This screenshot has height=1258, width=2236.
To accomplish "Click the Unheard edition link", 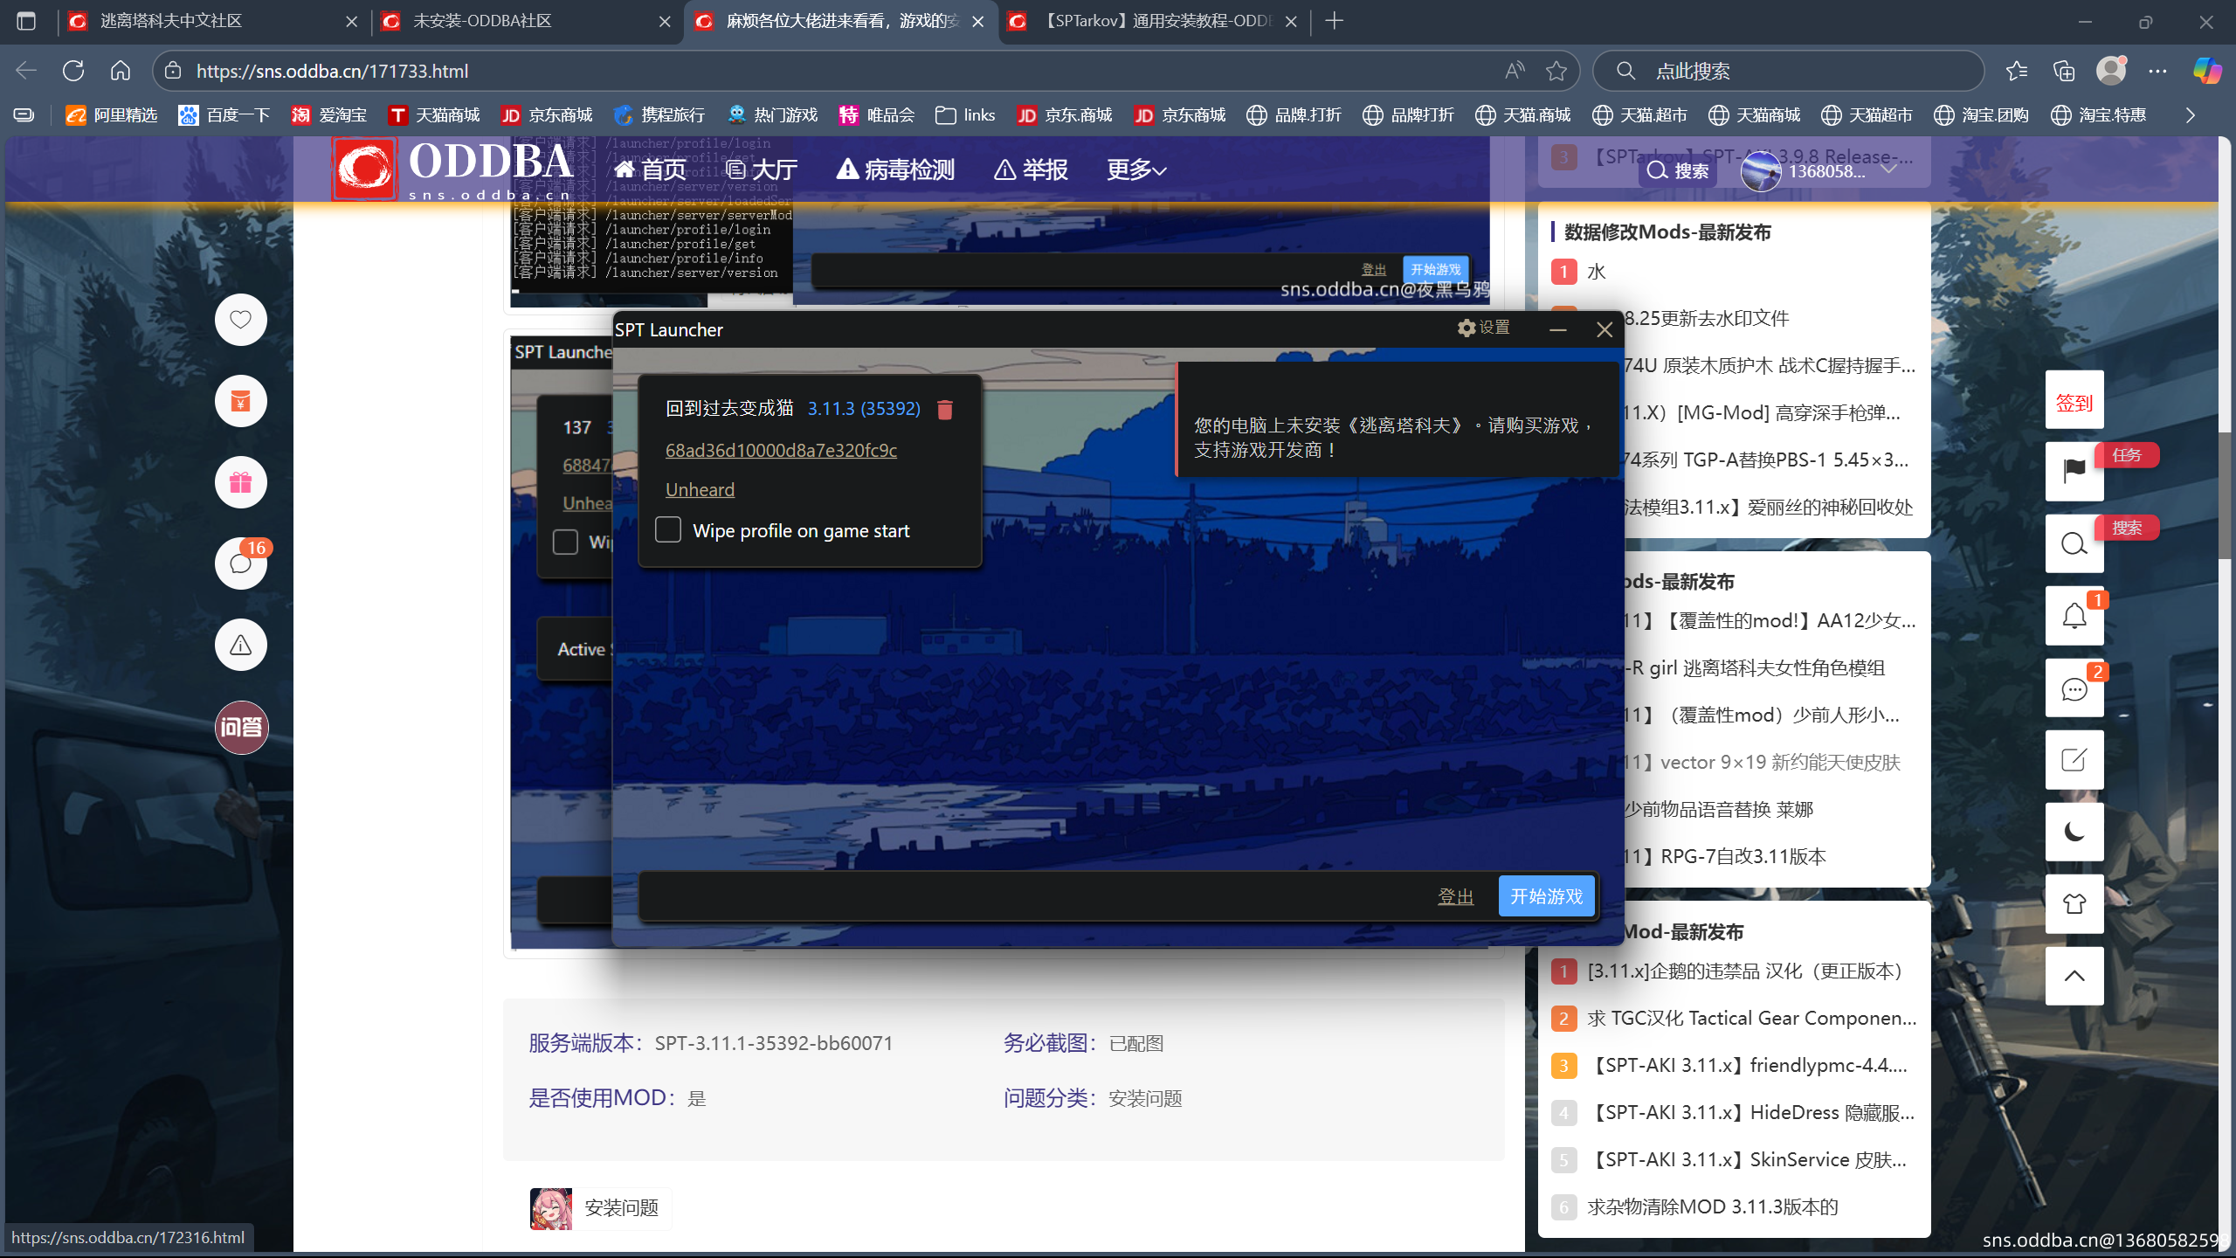I will pos(700,489).
